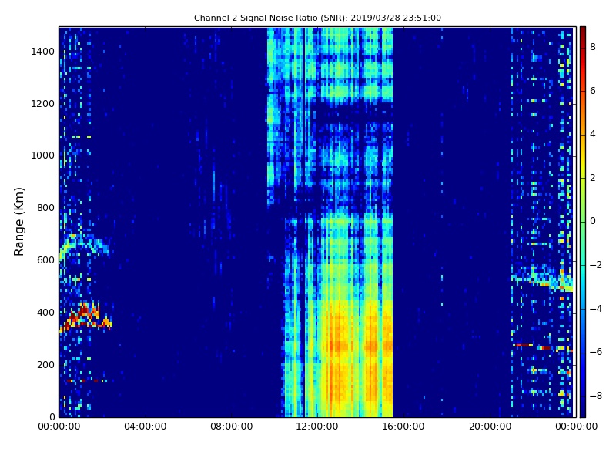616x462 pixels.
Task: Click the dark red top of the colorbar
Action: pos(583,33)
